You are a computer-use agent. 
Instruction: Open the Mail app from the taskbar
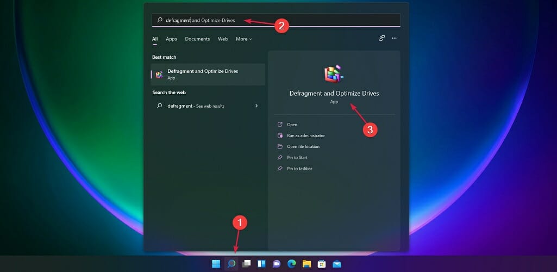(337, 264)
